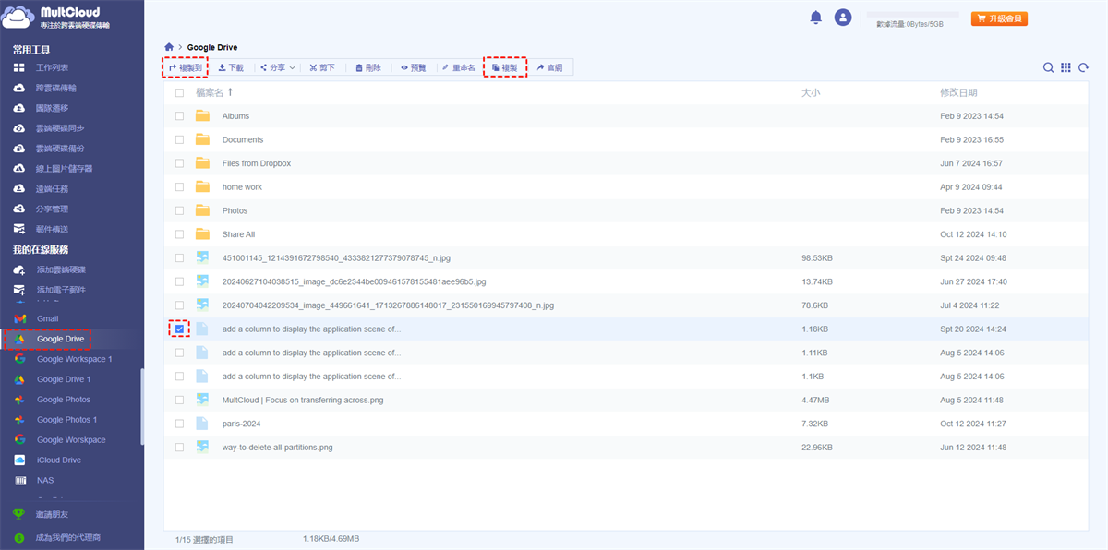Click the search magnifier icon

point(1048,67)
